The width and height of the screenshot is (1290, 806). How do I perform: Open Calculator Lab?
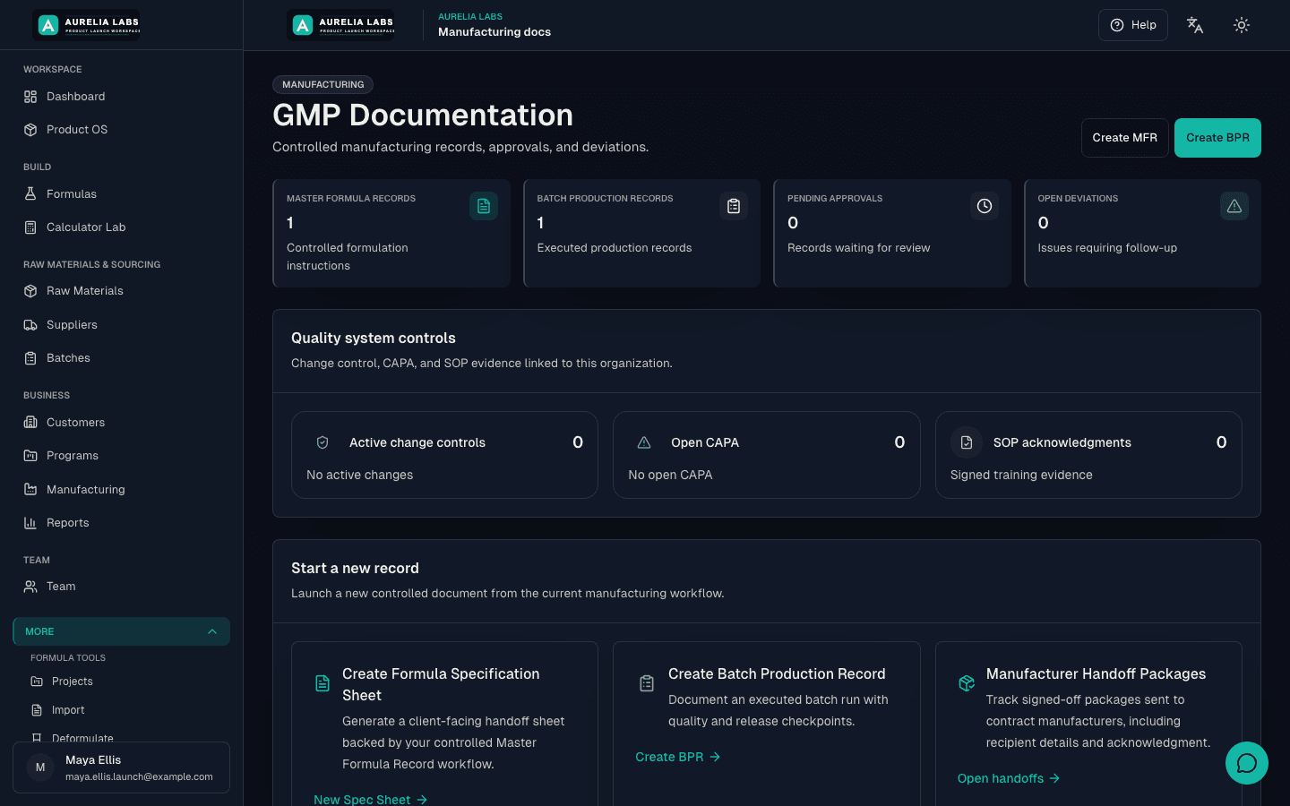[121, 227]
